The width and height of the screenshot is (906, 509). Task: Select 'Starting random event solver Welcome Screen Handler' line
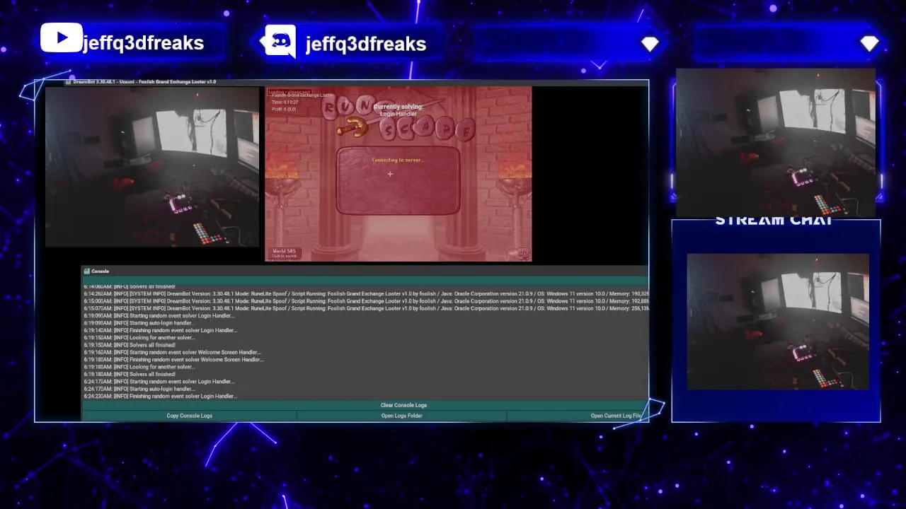tap(172, 352)
